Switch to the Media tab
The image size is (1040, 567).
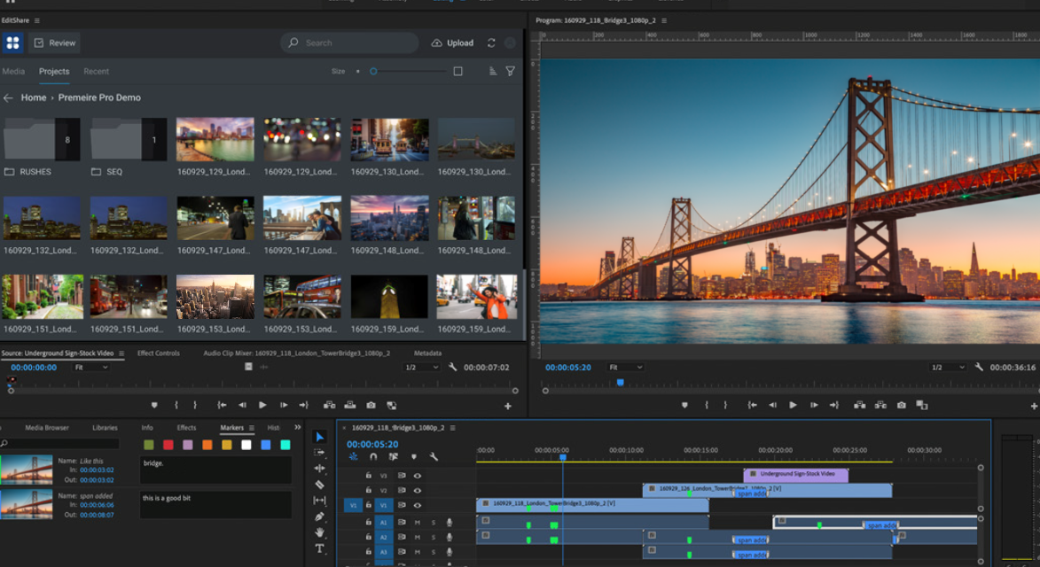click(x=13, y=71)
